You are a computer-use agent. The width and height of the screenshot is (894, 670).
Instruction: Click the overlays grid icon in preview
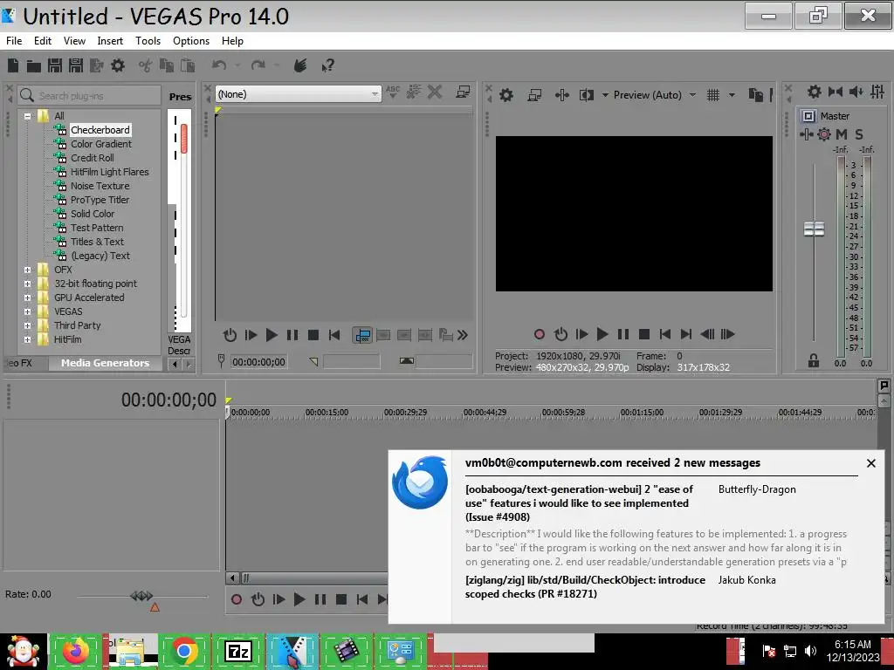click(x=712, y=95)
